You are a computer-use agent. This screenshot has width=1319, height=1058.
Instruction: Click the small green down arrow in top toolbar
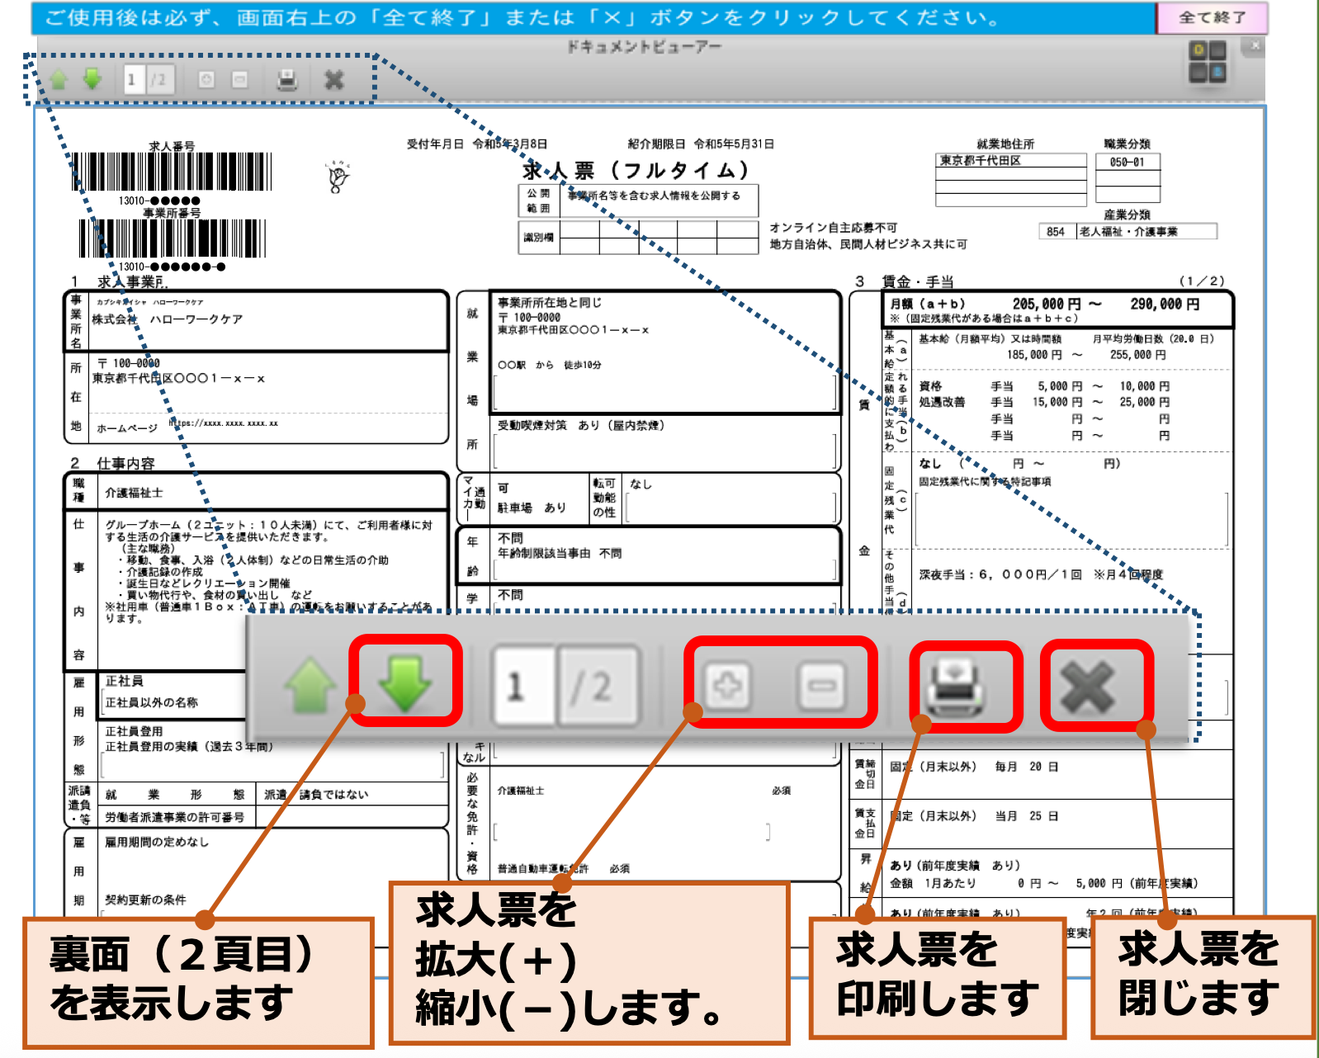[x=92, y=79]
